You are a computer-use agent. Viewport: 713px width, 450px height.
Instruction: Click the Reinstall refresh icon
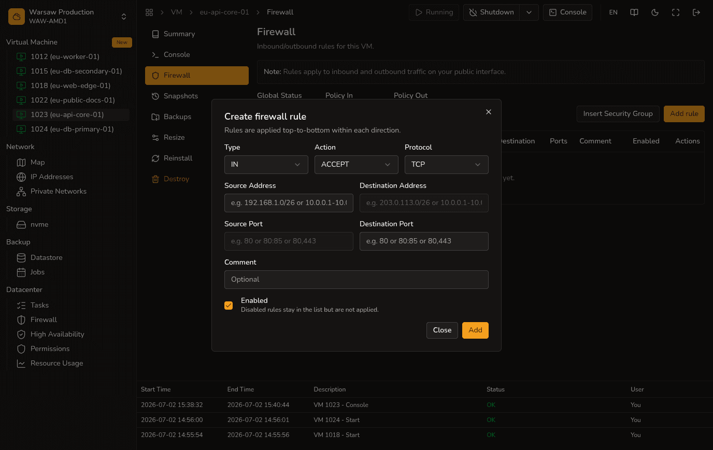coord(155,158)
